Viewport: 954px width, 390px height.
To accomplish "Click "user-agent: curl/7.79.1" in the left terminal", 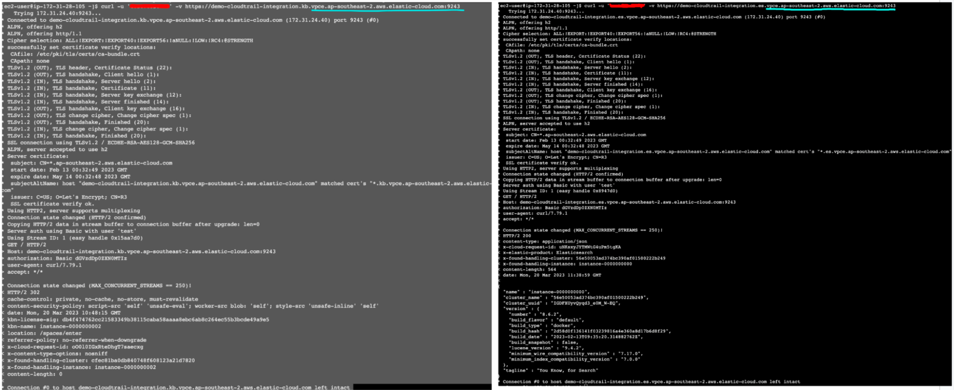I will pyautogui.click(x=44, y=265).
